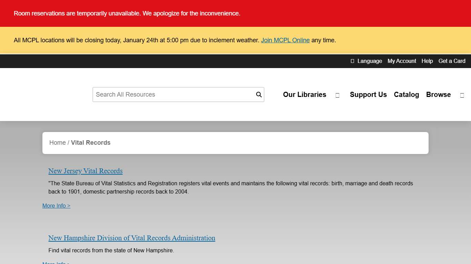Select the Support Us menu item
The image size is (471, 264).
[x=368, y=95]
